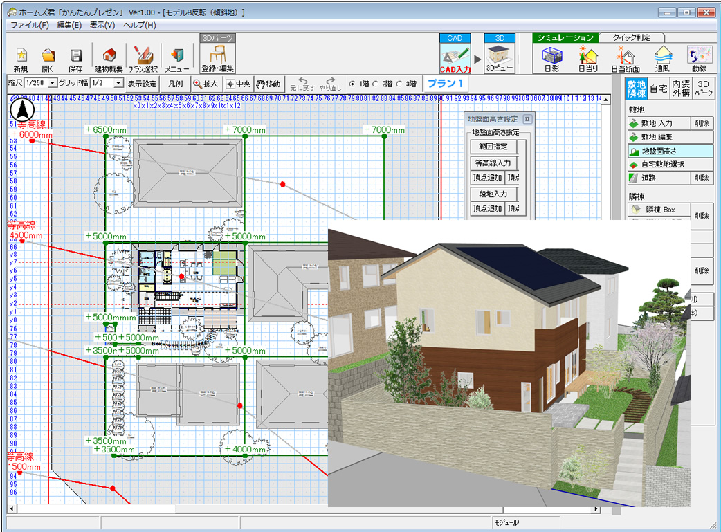
Task: Switch to the シミュレーション tab
Action: point(565,38)
